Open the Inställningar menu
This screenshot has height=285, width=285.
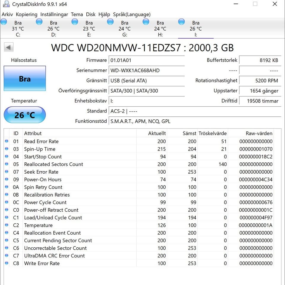(x=54, y=14)
